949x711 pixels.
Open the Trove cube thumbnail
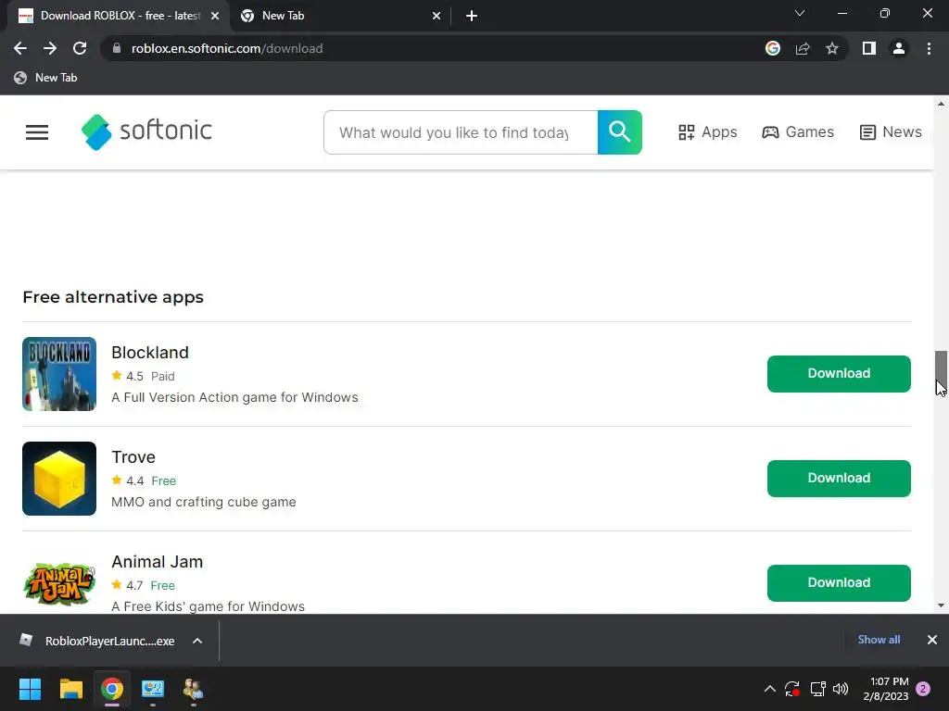click(x=59, y=479)
